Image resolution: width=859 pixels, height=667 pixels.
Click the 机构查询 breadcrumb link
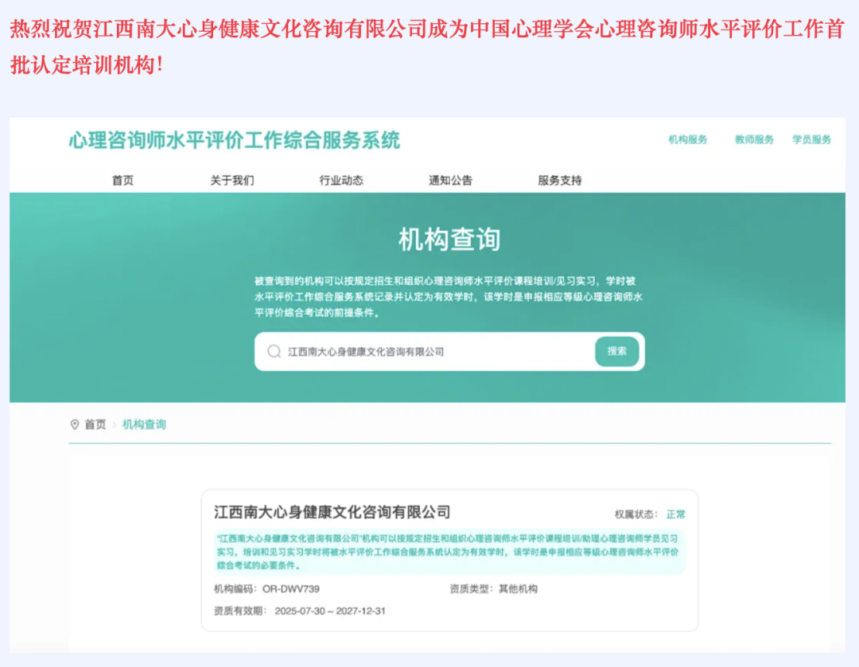click(144, 424)
